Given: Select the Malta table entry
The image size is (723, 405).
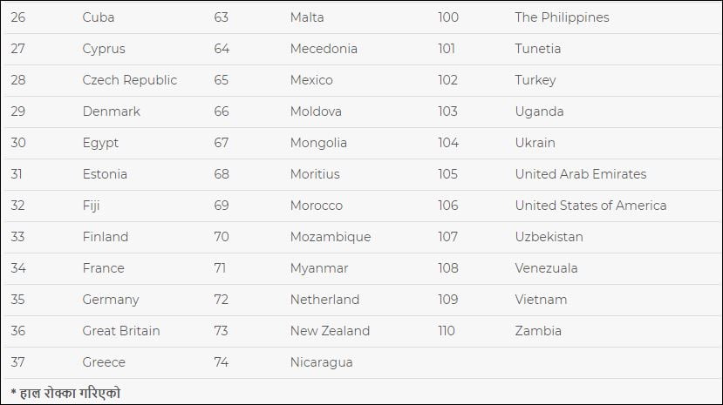Looking at the screenshot, I should pos(307,17).
